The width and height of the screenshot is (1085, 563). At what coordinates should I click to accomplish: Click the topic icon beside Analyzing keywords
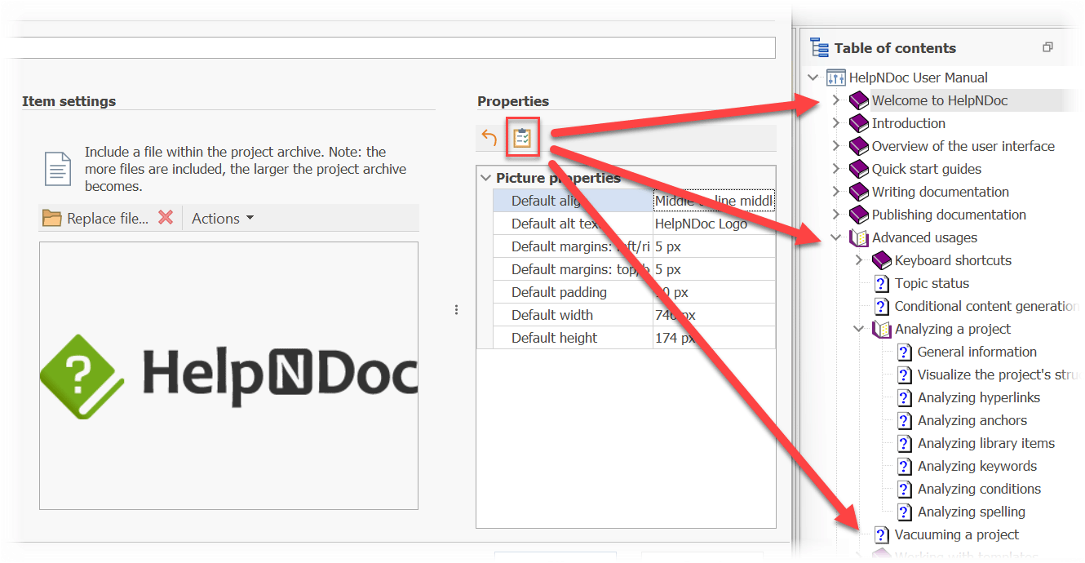click(x=905, y=466)
